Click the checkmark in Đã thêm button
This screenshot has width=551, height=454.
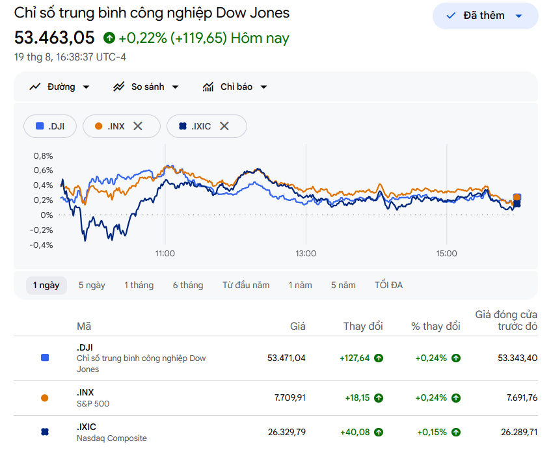[451, 16]
